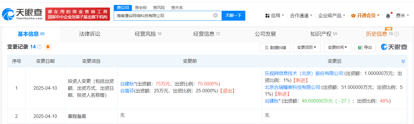Switch to the 知识产权 tab

(324, 34)
